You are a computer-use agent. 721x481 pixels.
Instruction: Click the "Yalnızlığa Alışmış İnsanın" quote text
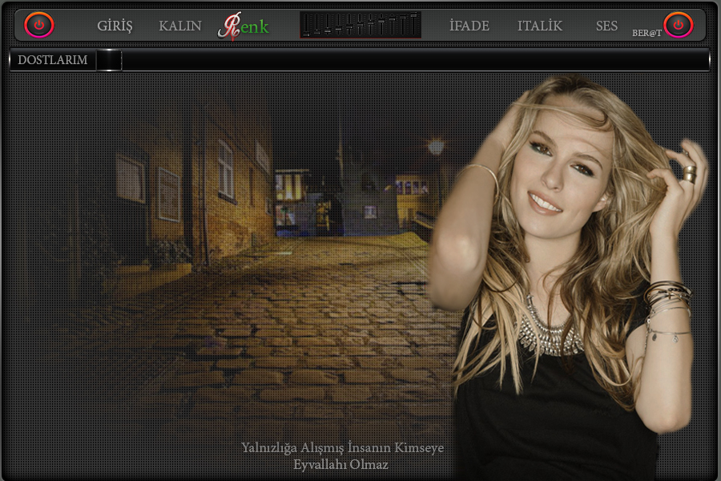pos(342,448)
